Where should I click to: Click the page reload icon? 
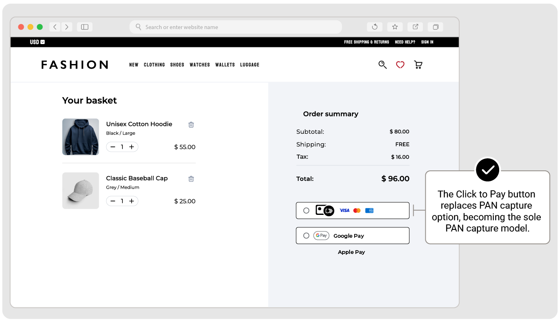(x=375, y=27)
